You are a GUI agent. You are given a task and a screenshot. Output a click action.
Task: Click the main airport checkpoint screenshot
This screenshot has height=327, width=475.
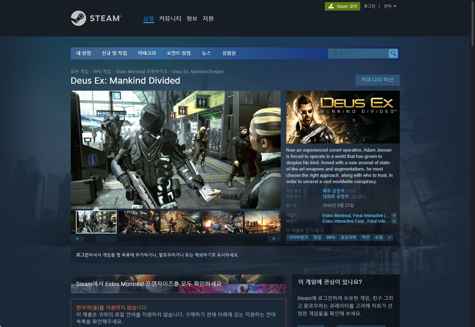176,149
